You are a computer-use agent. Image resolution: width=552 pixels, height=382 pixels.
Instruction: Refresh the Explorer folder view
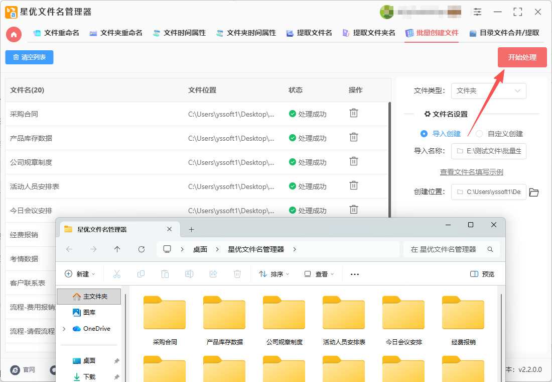pyautogui.click(x=142, y=249)
